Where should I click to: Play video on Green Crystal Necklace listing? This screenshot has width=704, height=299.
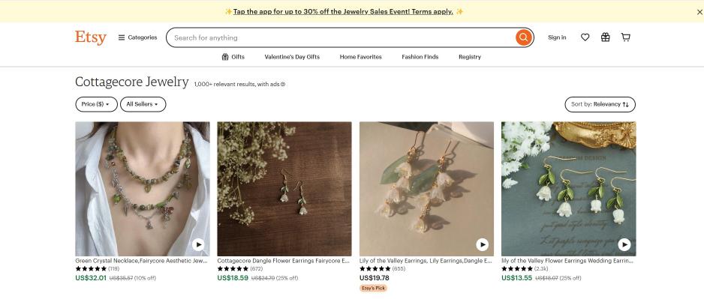[198, 245]
